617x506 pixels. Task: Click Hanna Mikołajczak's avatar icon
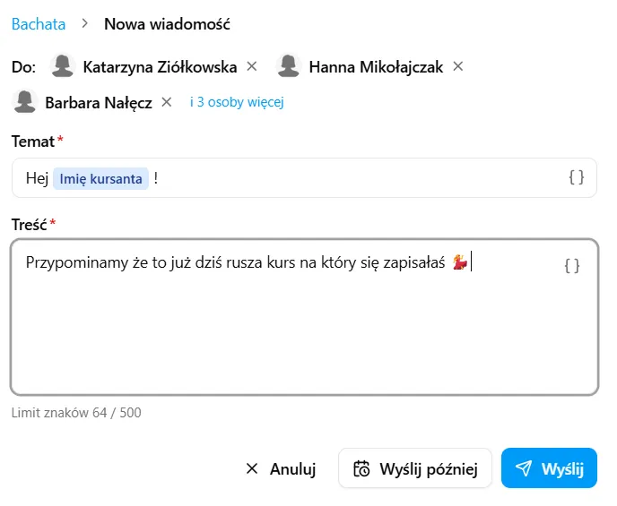[x=289, y=65]
